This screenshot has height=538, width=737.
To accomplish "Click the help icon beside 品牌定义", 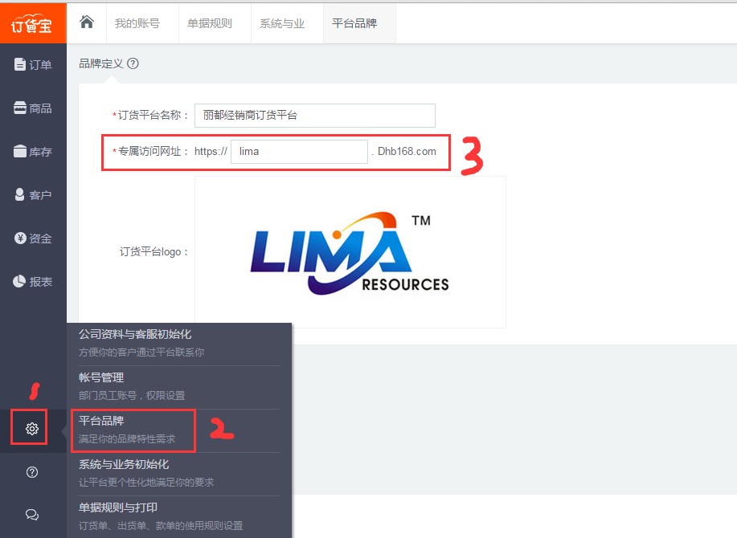I will point(133,63).
